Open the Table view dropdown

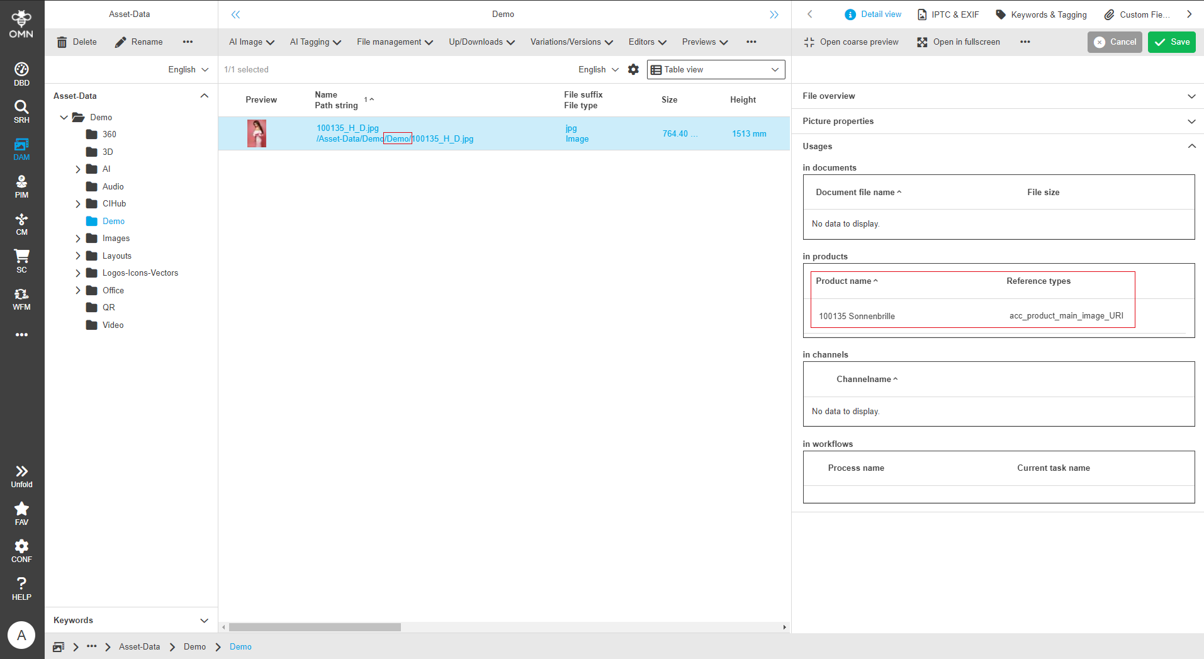[x=716, y=70]
